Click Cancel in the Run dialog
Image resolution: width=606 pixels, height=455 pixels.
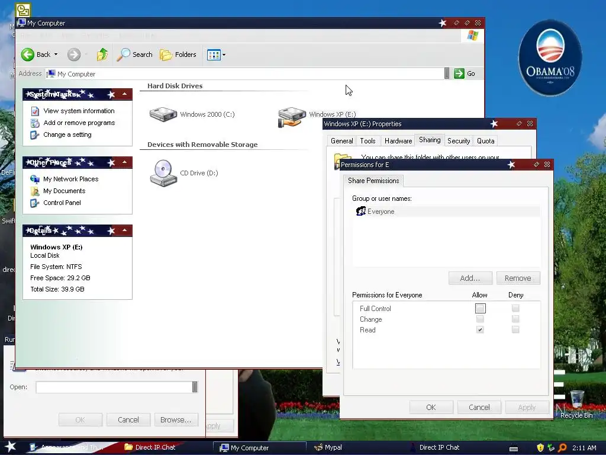(128, 420)
